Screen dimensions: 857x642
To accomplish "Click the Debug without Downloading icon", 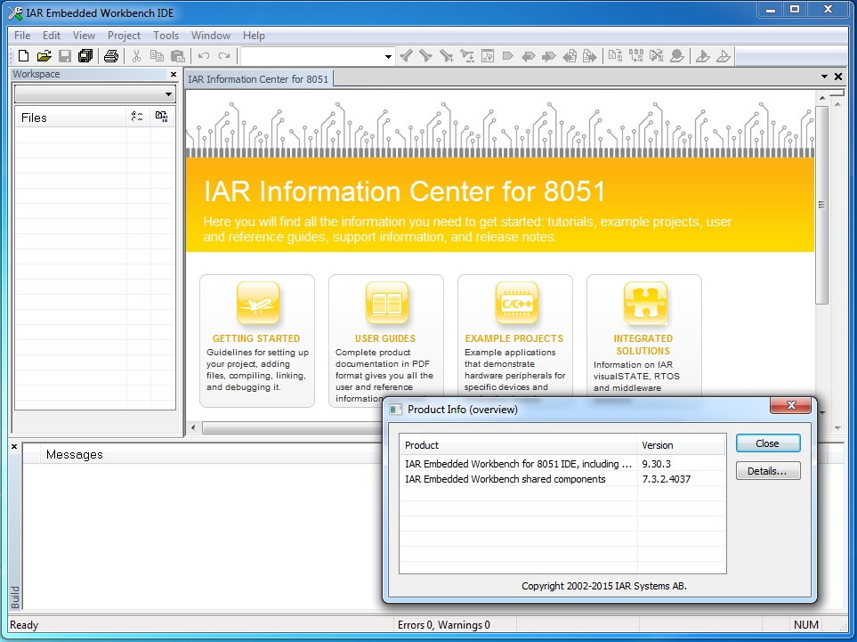I will coord(724,56).
